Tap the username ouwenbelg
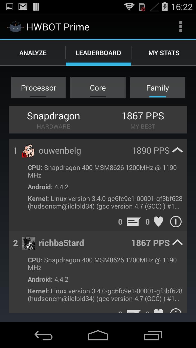This screenshot has height=348, width=196. pyautogui.click(x=60, y=151)
